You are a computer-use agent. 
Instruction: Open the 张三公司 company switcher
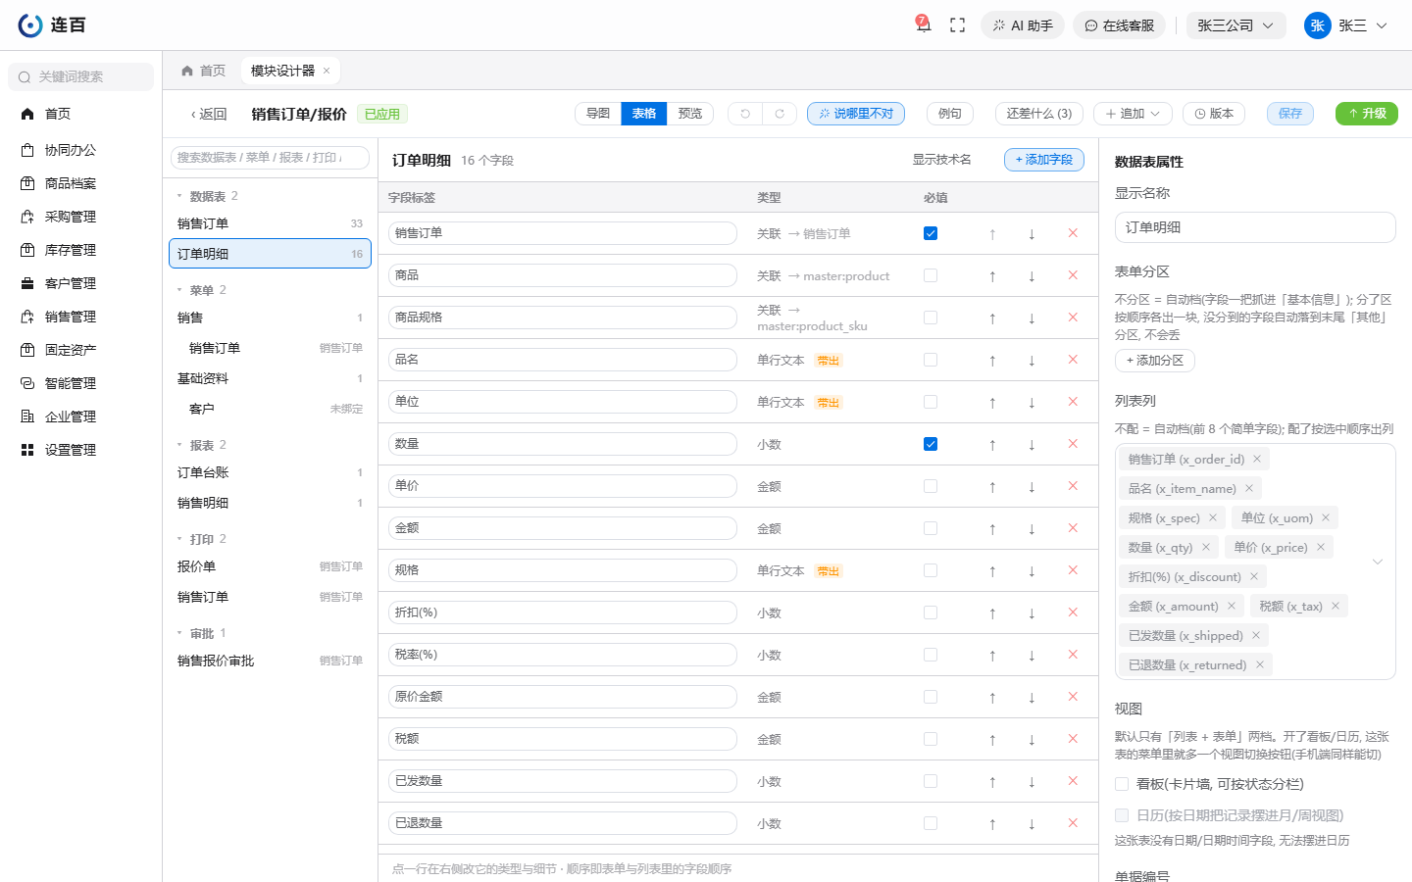(1235, 25)
